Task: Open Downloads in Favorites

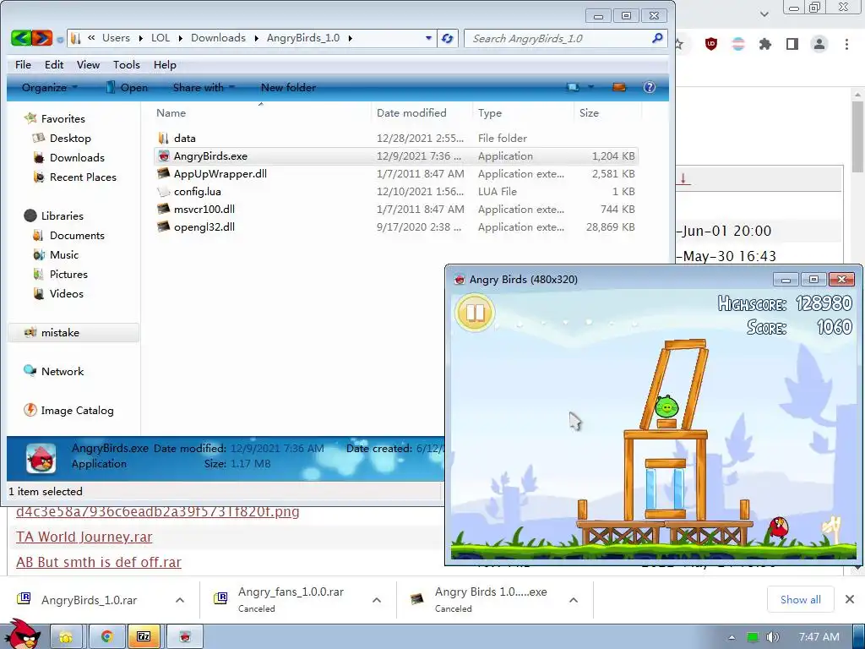Action: coord(77,158)
